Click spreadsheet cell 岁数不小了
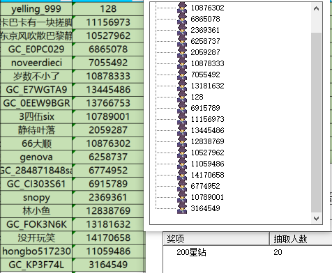 tap(36, 76)
